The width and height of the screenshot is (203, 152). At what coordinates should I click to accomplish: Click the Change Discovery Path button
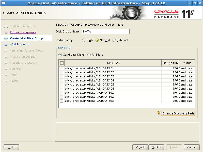[x=178, y=113]
